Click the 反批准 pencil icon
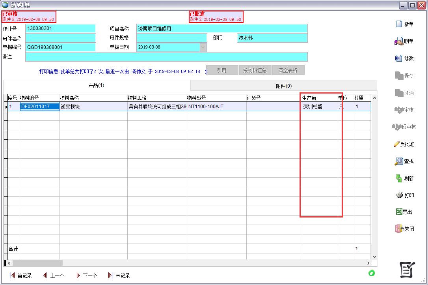Image resolution: width=428 pixels, height=285 pixels. (396, 144)
